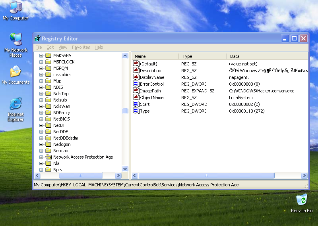Click the MSPCLOCK folder icon
318x226 pixels.
48,62
